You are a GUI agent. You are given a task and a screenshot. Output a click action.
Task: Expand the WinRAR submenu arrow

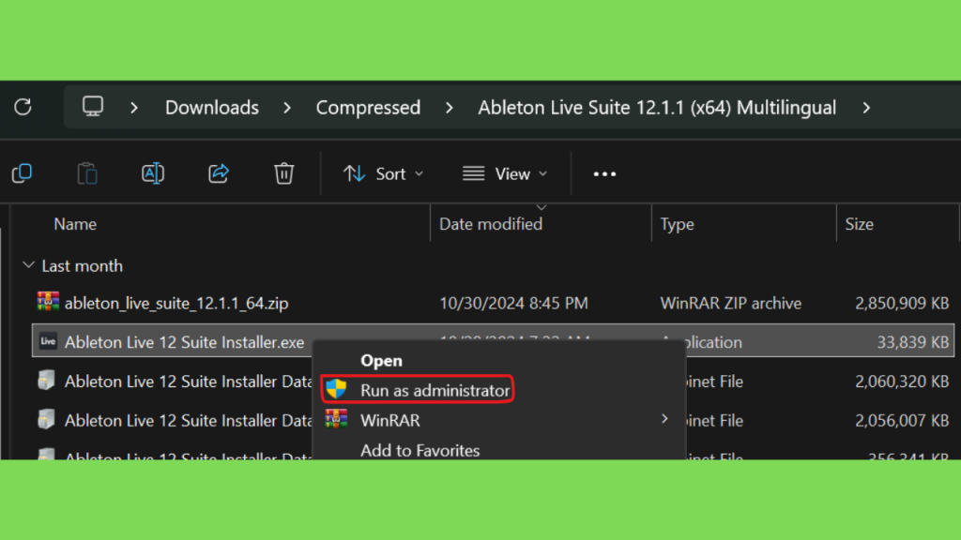[x=665, y=419]
